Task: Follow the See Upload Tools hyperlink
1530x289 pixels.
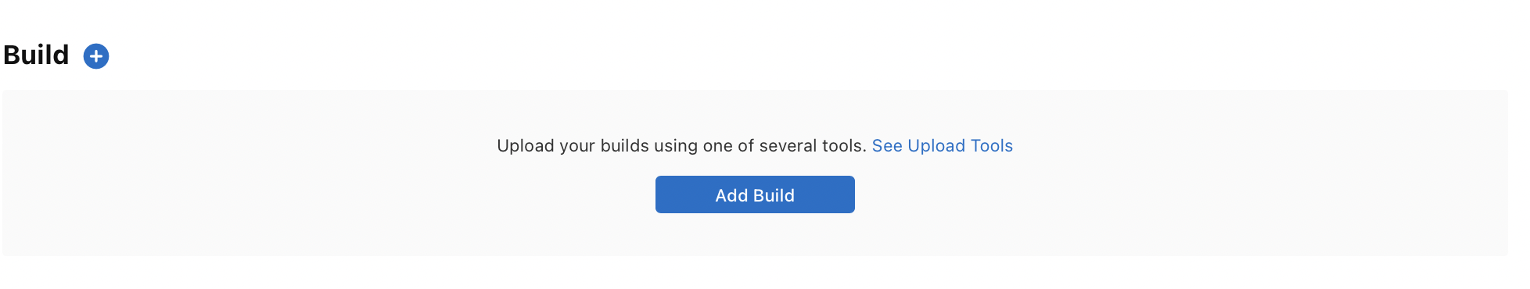Action: 943,146
